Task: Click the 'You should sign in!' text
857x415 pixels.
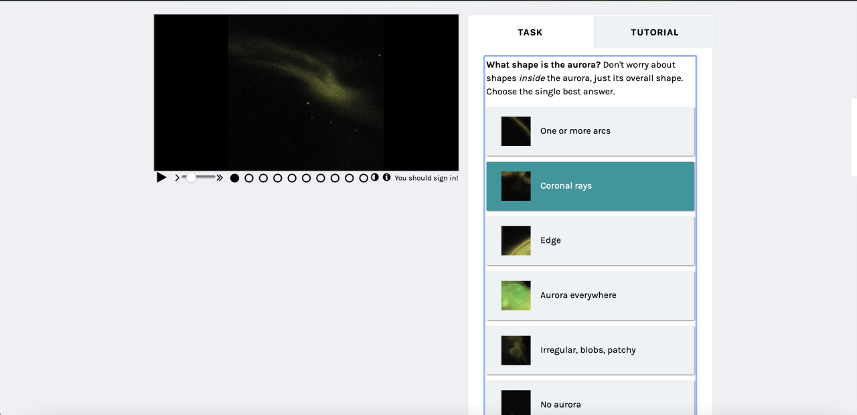Action: (426, 178)
